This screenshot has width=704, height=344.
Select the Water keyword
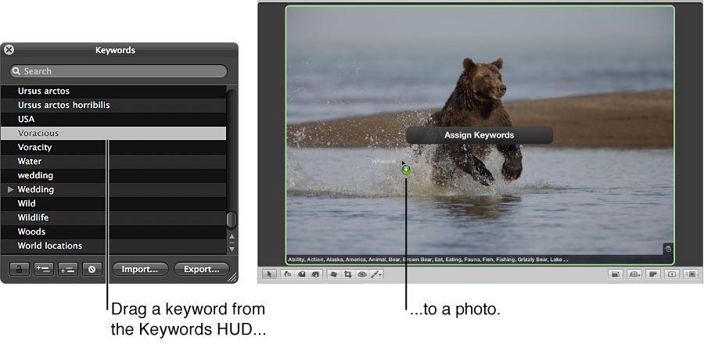113,162
